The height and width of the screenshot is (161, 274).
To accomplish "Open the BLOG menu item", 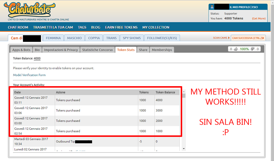I will [x=96, y=27].
